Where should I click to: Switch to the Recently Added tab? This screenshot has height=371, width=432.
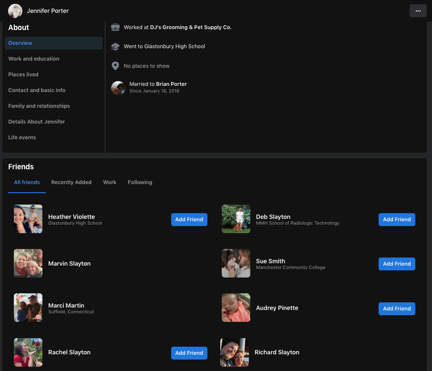pos(72,182)
